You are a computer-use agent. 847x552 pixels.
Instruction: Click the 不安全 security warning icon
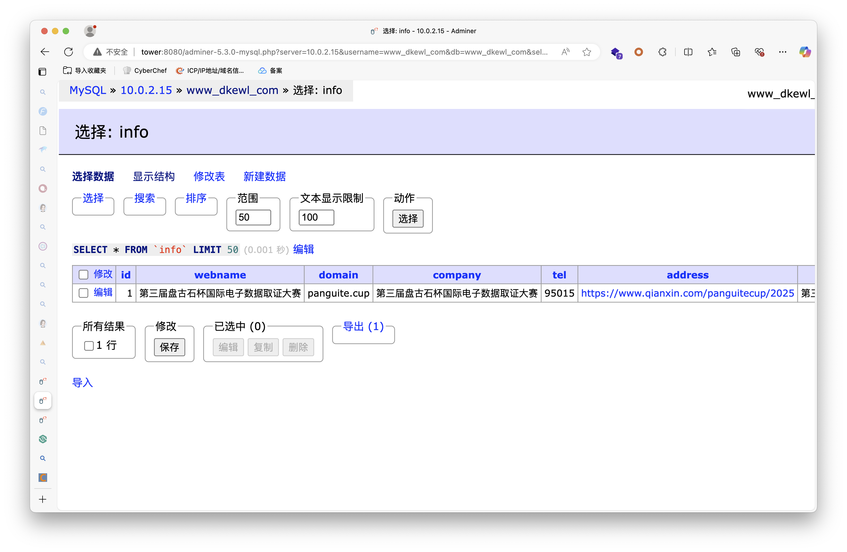(x=97, y=52)
